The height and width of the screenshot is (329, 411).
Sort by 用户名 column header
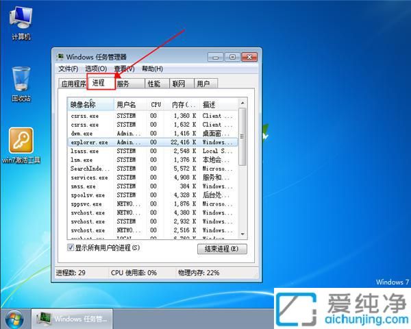pyautogui.click(x=131, y=105)
